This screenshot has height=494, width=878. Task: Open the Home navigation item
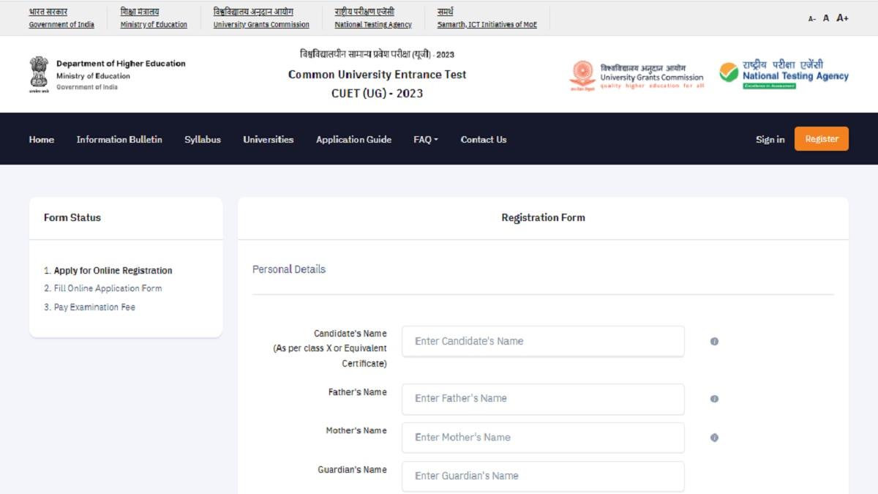point(41,139)
